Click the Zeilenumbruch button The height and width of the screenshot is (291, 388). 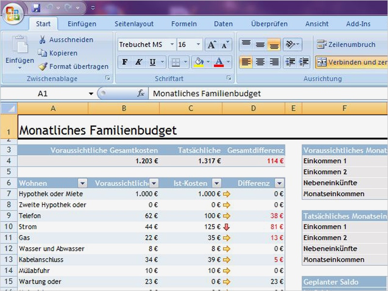pos(346,45)
